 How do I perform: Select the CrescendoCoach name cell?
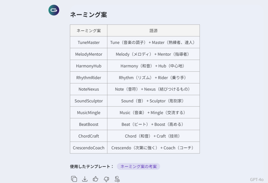(x=89, y=148)
